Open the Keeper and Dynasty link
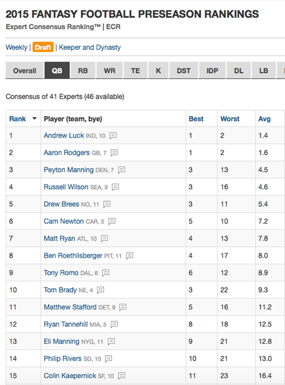The image size is (285, 385). [90, 47]
